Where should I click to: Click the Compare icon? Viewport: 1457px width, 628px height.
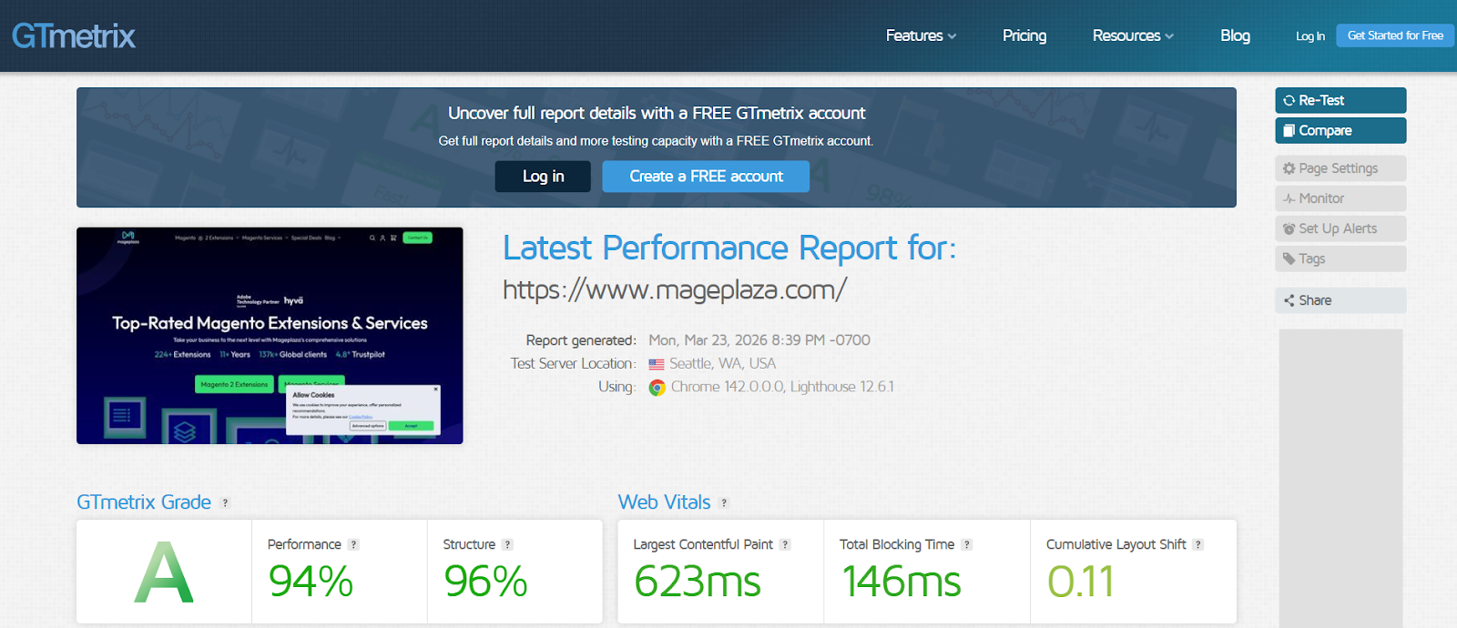point(1289,130)
